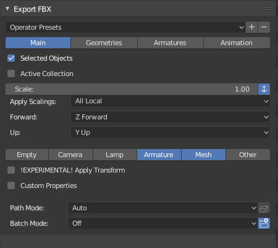
Task: Open the Batch Mode dropdown
Action: [162, 223]
